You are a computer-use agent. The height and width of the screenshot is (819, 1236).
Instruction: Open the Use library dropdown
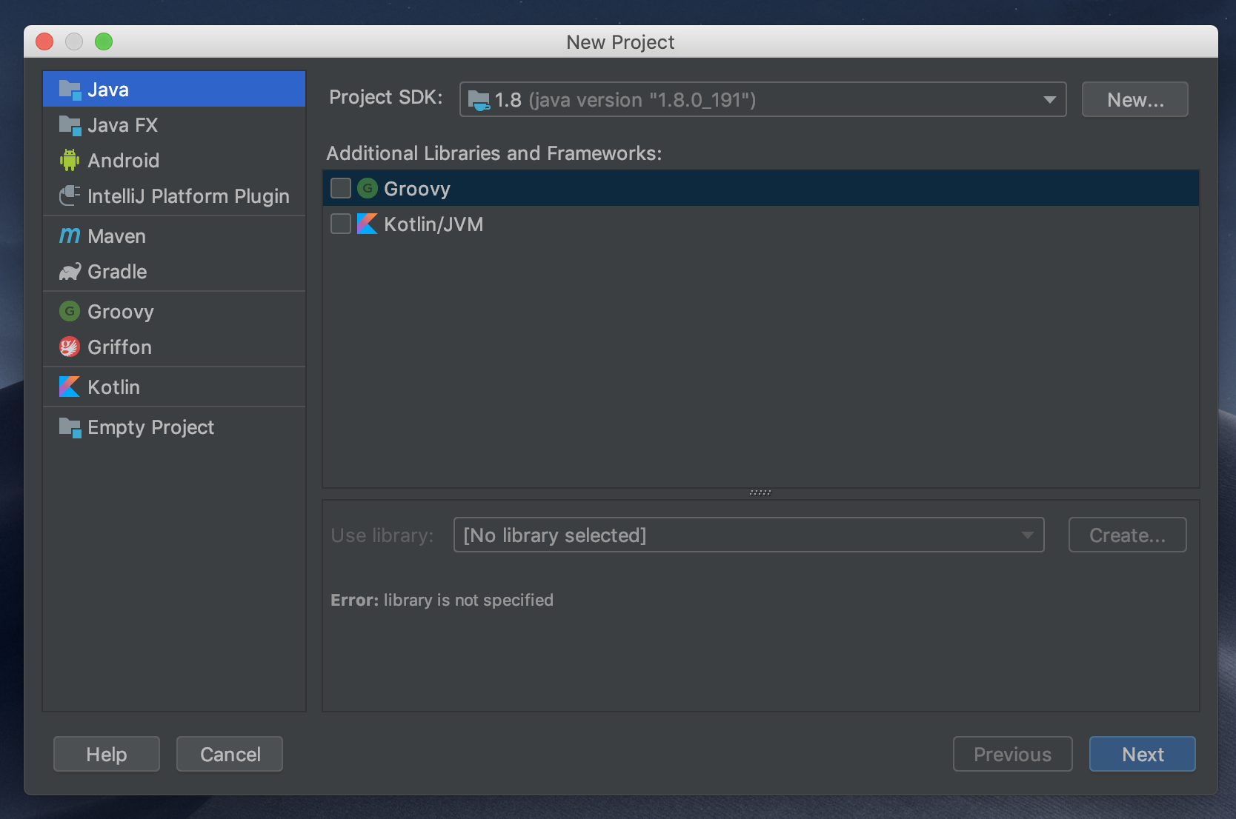pyautogui.click(x=748, y=535)
